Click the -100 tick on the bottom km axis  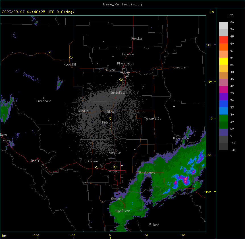[x=36, y=235]
